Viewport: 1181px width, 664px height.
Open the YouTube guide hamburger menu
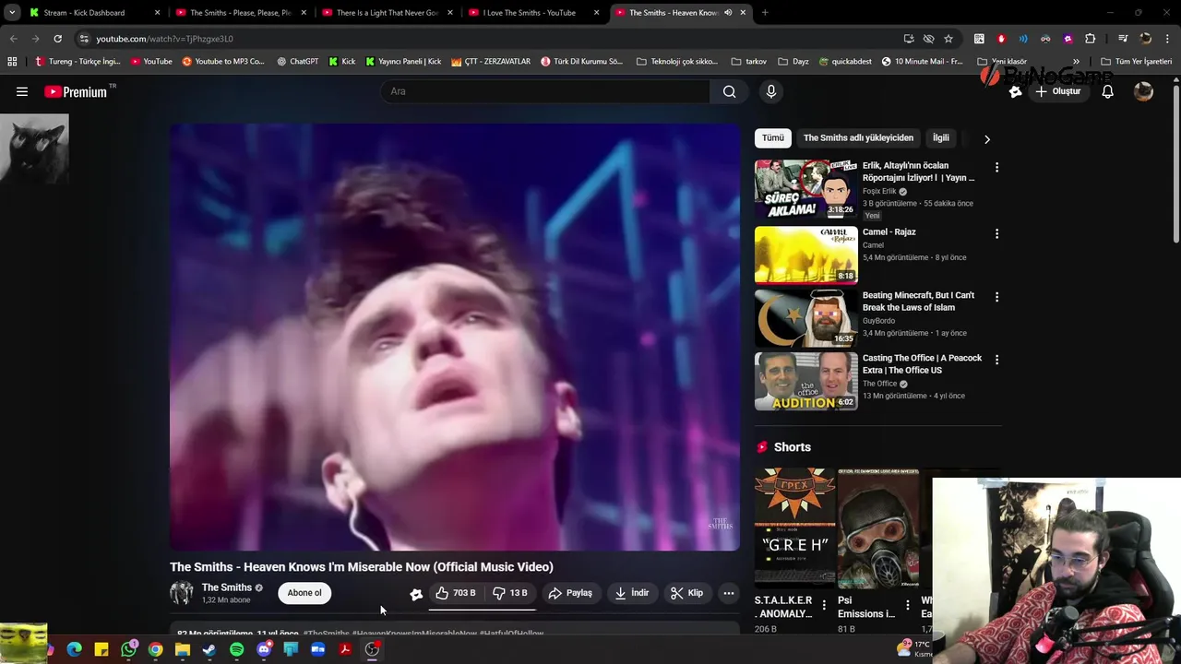pyautogui.click(x=22, y=91)
